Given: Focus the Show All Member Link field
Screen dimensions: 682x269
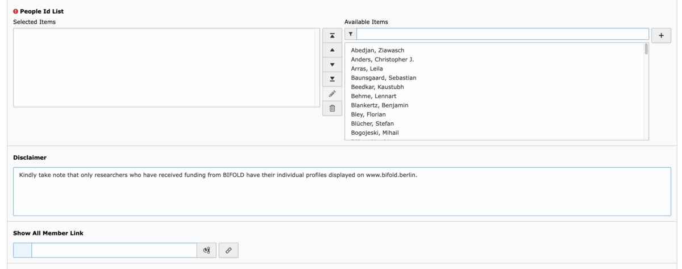Looking at the screenshot, I should 114,250.
